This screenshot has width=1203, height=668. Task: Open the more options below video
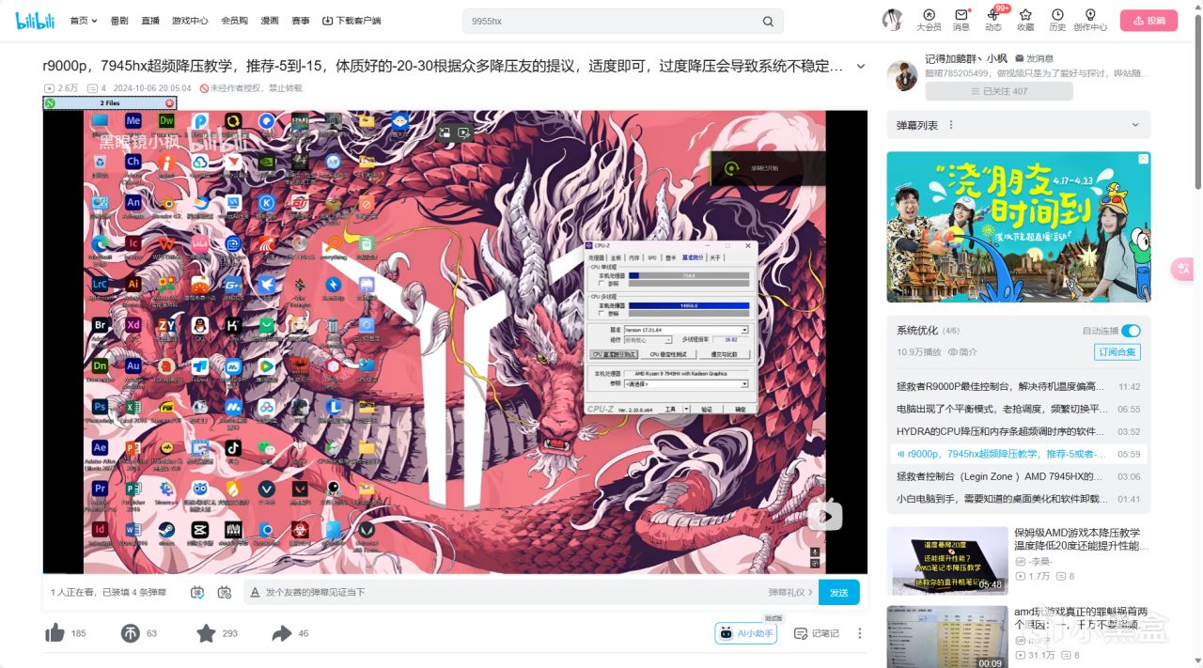(x=859, y=633)
